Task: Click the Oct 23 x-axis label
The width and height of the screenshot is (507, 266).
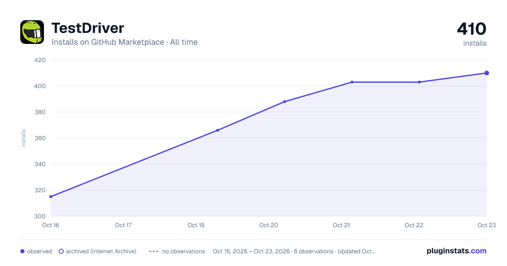Action: click(x=486, y=225)
